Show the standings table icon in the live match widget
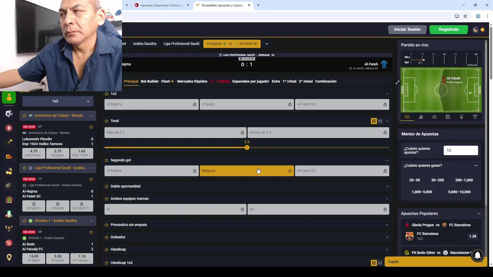 (x=448, y=117)
